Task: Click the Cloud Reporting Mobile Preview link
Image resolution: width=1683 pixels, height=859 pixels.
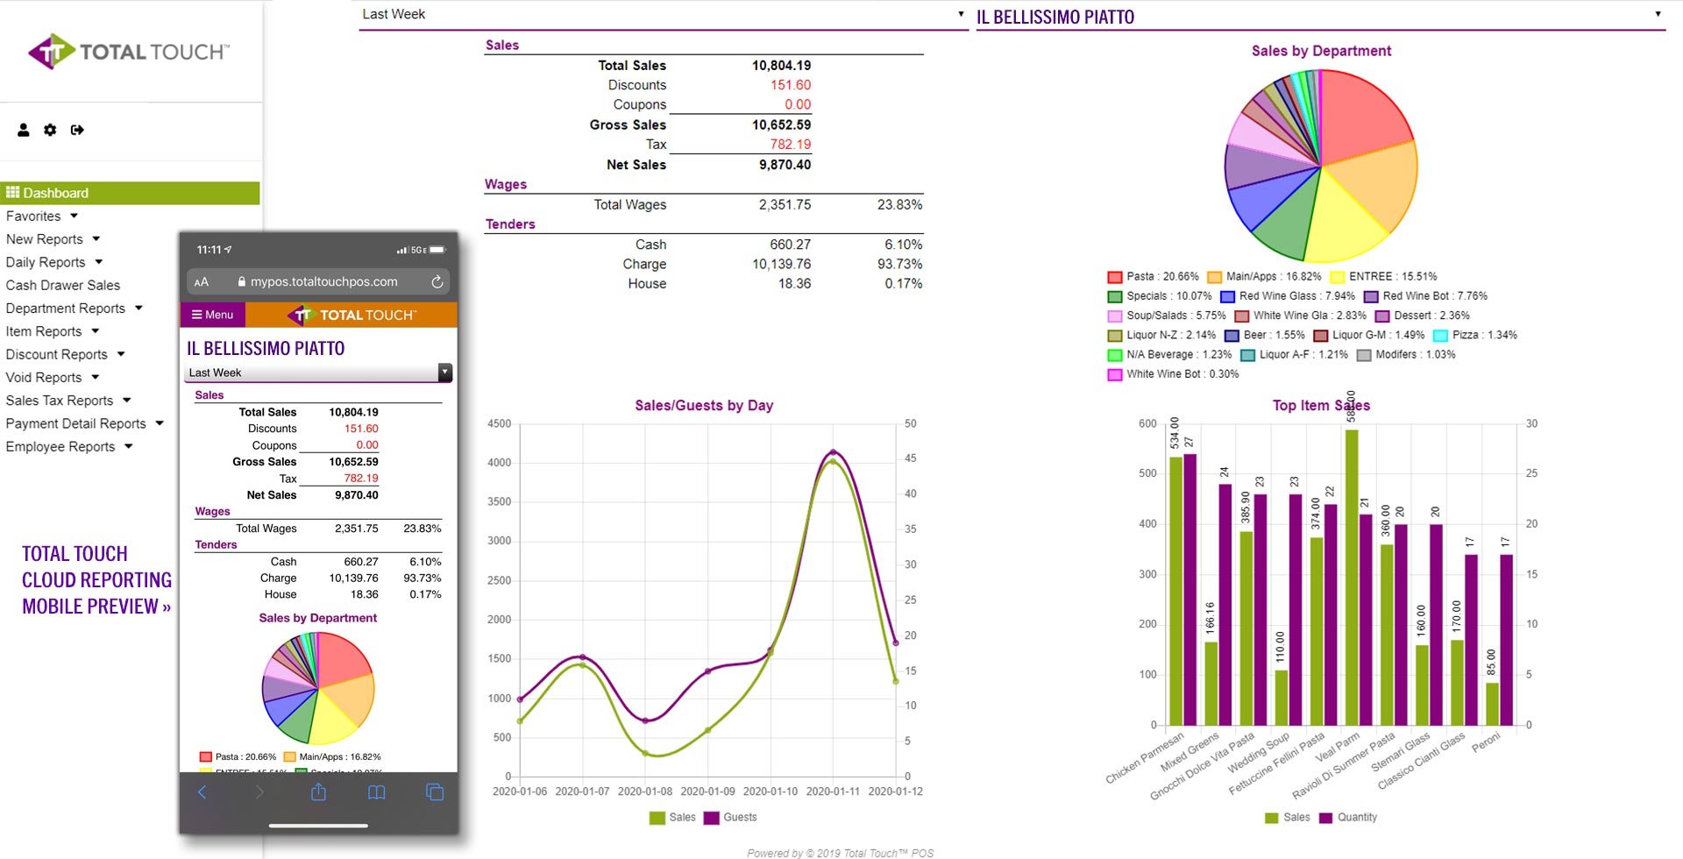Action: pos(96,579)
